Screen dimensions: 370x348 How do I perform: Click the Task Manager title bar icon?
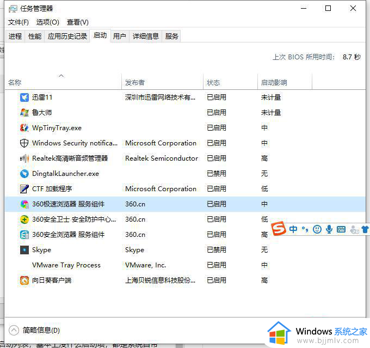point(13,9)
